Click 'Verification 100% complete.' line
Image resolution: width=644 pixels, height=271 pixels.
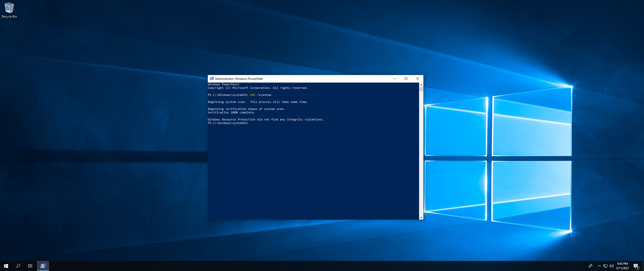(x=231, y=112)
